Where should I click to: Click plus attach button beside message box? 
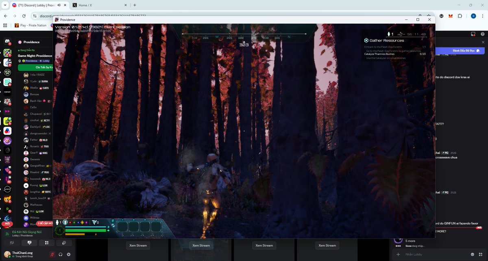tap(398, 254)
